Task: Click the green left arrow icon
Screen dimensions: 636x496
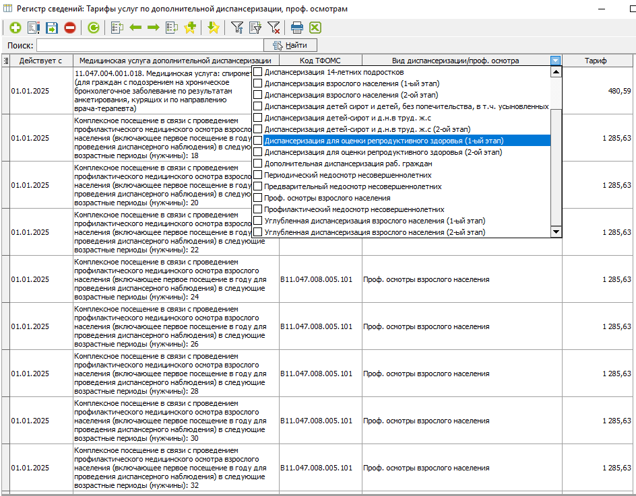Action: point(135,28)
